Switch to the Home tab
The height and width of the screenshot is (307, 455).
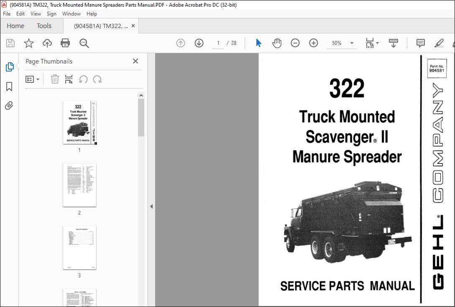(15, 26)
